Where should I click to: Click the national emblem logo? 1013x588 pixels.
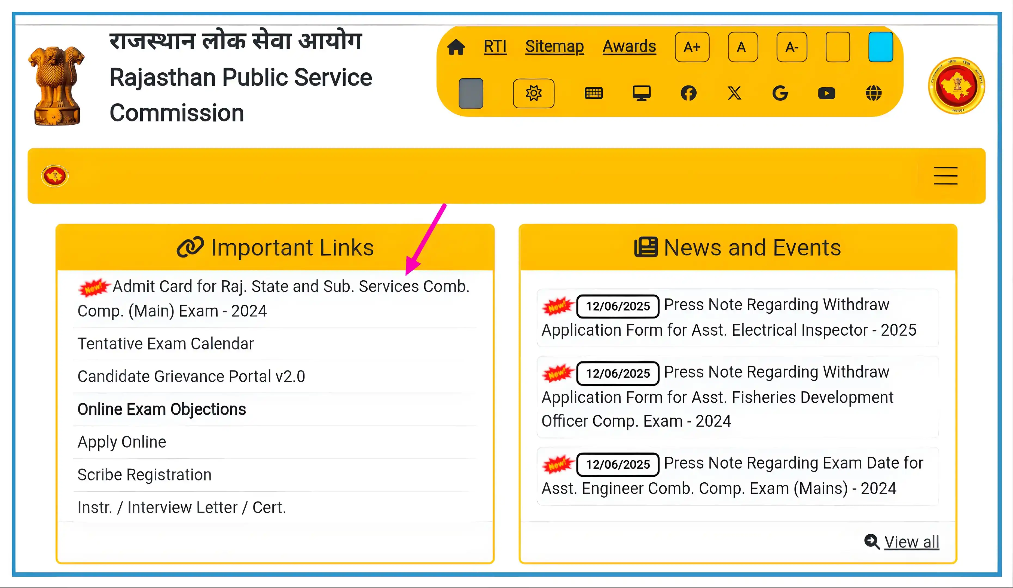point(56,85)
